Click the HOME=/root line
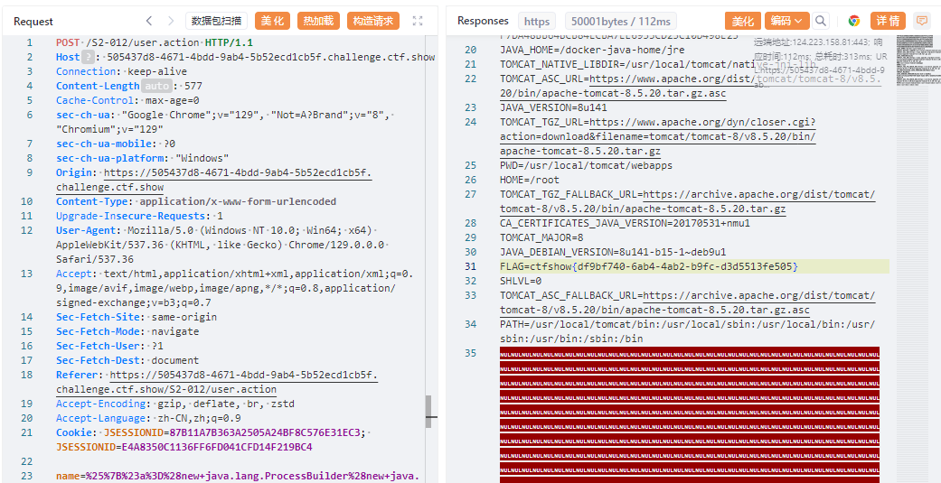This screenshot has width=941, height=483. [530, 180]
